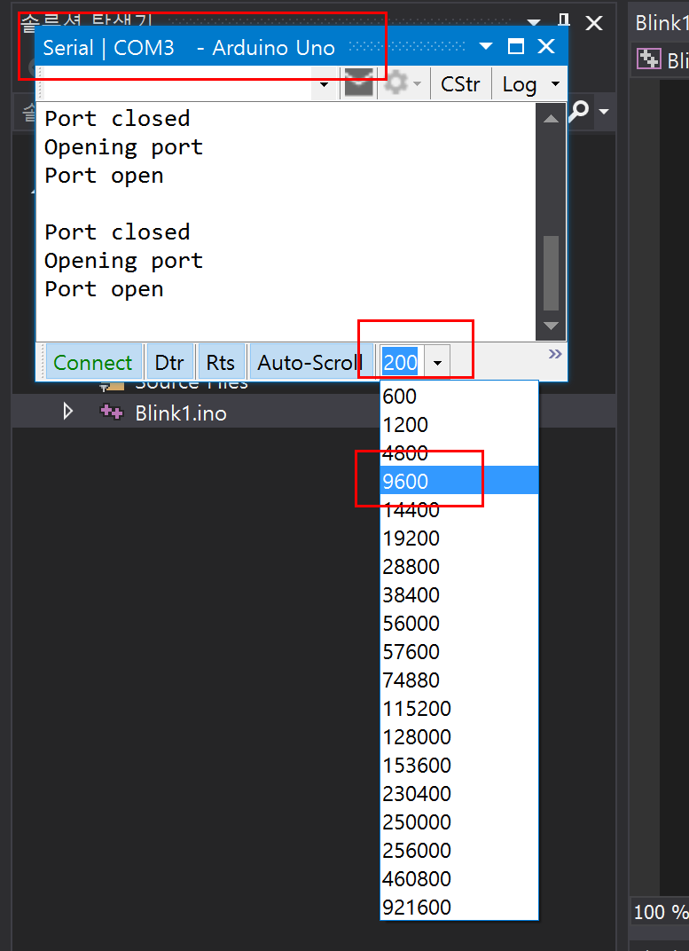Open Solution Explorer window options dropdown
Viewport: 689px width, 951px height.
click(534, 22)
